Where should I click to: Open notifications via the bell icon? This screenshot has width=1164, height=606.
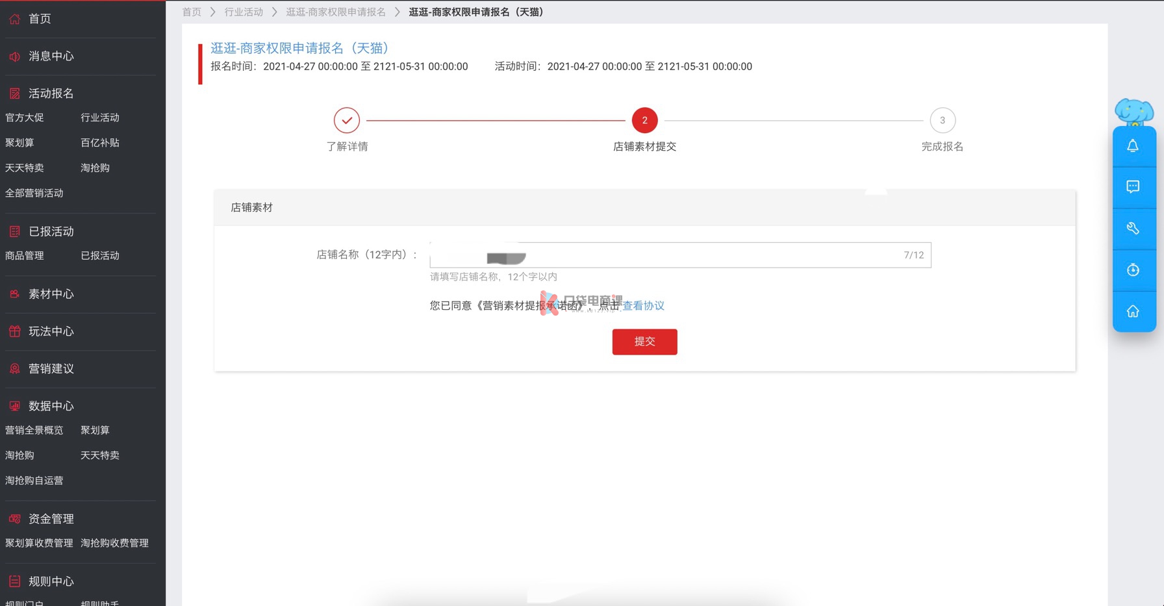click(x=1133, y=146)
